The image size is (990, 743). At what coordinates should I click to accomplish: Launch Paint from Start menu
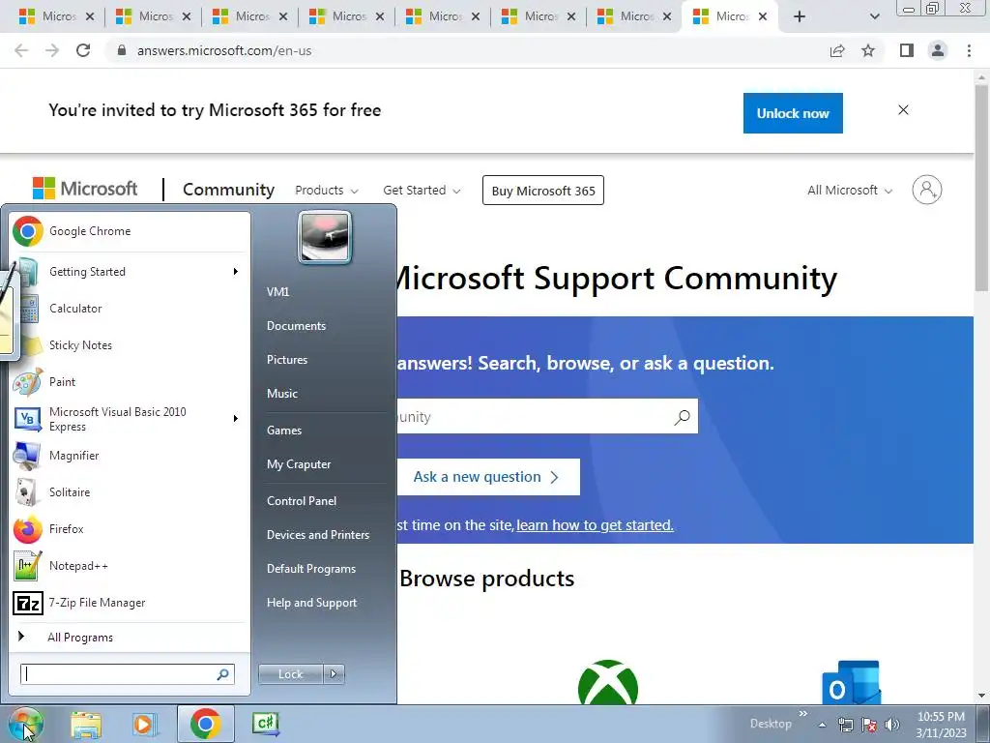click(130, 381)
